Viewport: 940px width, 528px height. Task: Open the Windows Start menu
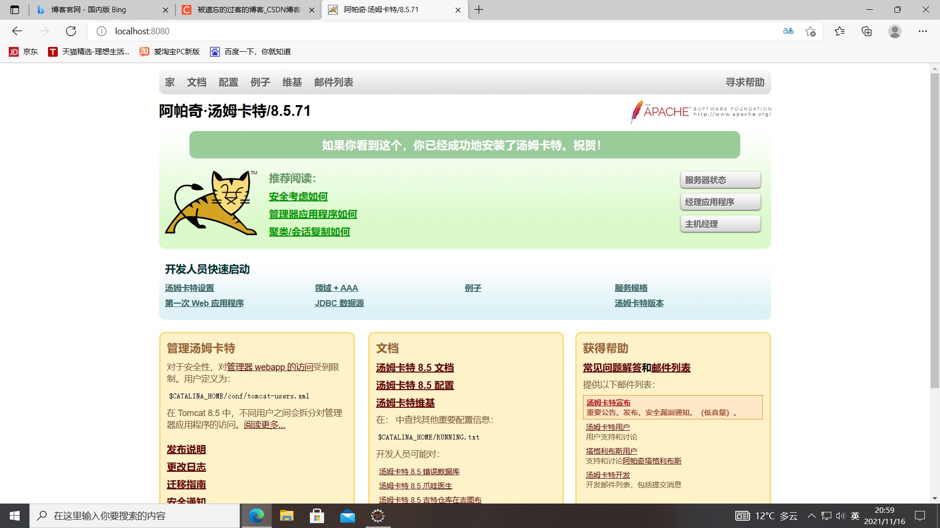point(15,516)
